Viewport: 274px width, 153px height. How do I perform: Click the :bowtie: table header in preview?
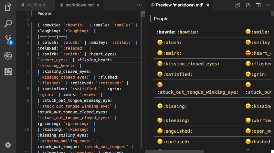point(177,32)
